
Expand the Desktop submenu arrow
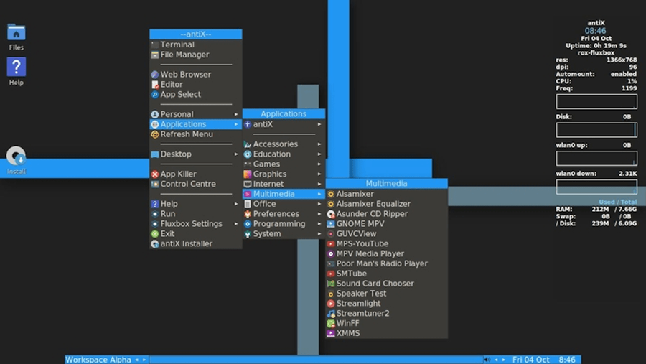click(x=236, y=154)
